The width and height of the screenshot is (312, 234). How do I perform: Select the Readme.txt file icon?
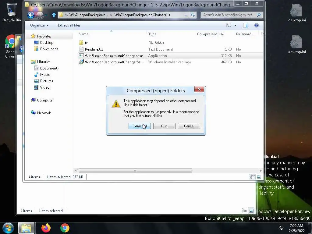(81, 49)
